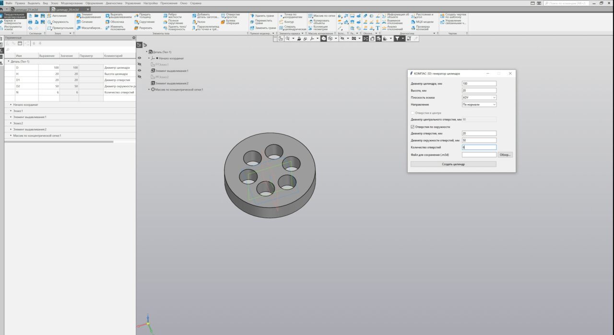Viewport: 614px width, 335px height.
Task: Launch Отверстие простое hole tool
Action: pyautogui.click(x=230, y=16)
